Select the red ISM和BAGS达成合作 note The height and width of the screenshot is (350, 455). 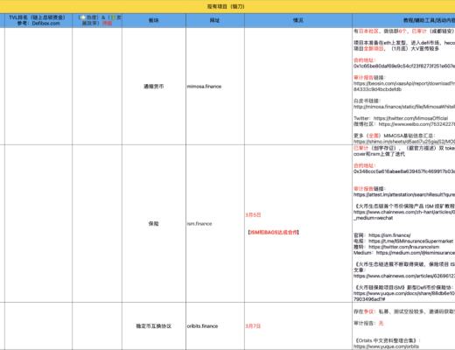tap(274, 232)
